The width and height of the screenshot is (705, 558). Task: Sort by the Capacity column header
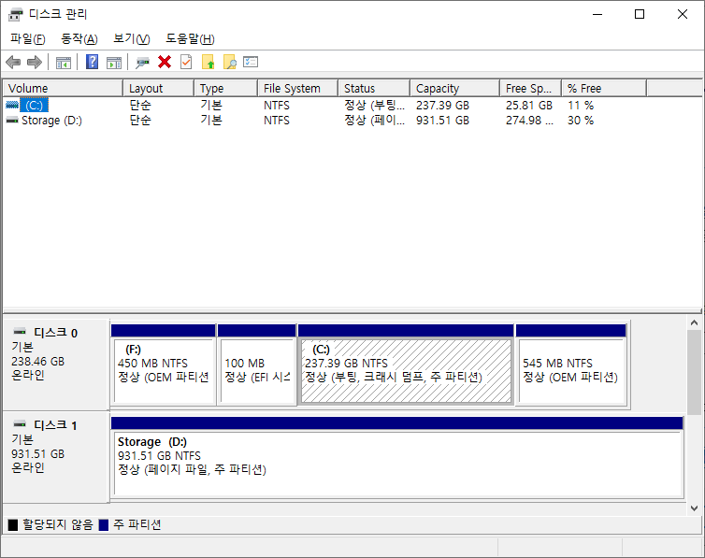tap(455, 89)
